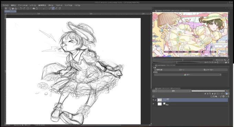Click the Open file folder icon in command bar

click(x=13, y=8)
